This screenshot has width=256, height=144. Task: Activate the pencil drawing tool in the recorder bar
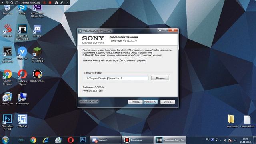(x=62, y=2)
